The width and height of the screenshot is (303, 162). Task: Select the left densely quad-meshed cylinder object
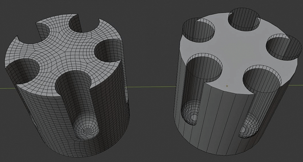click(67, 85)
